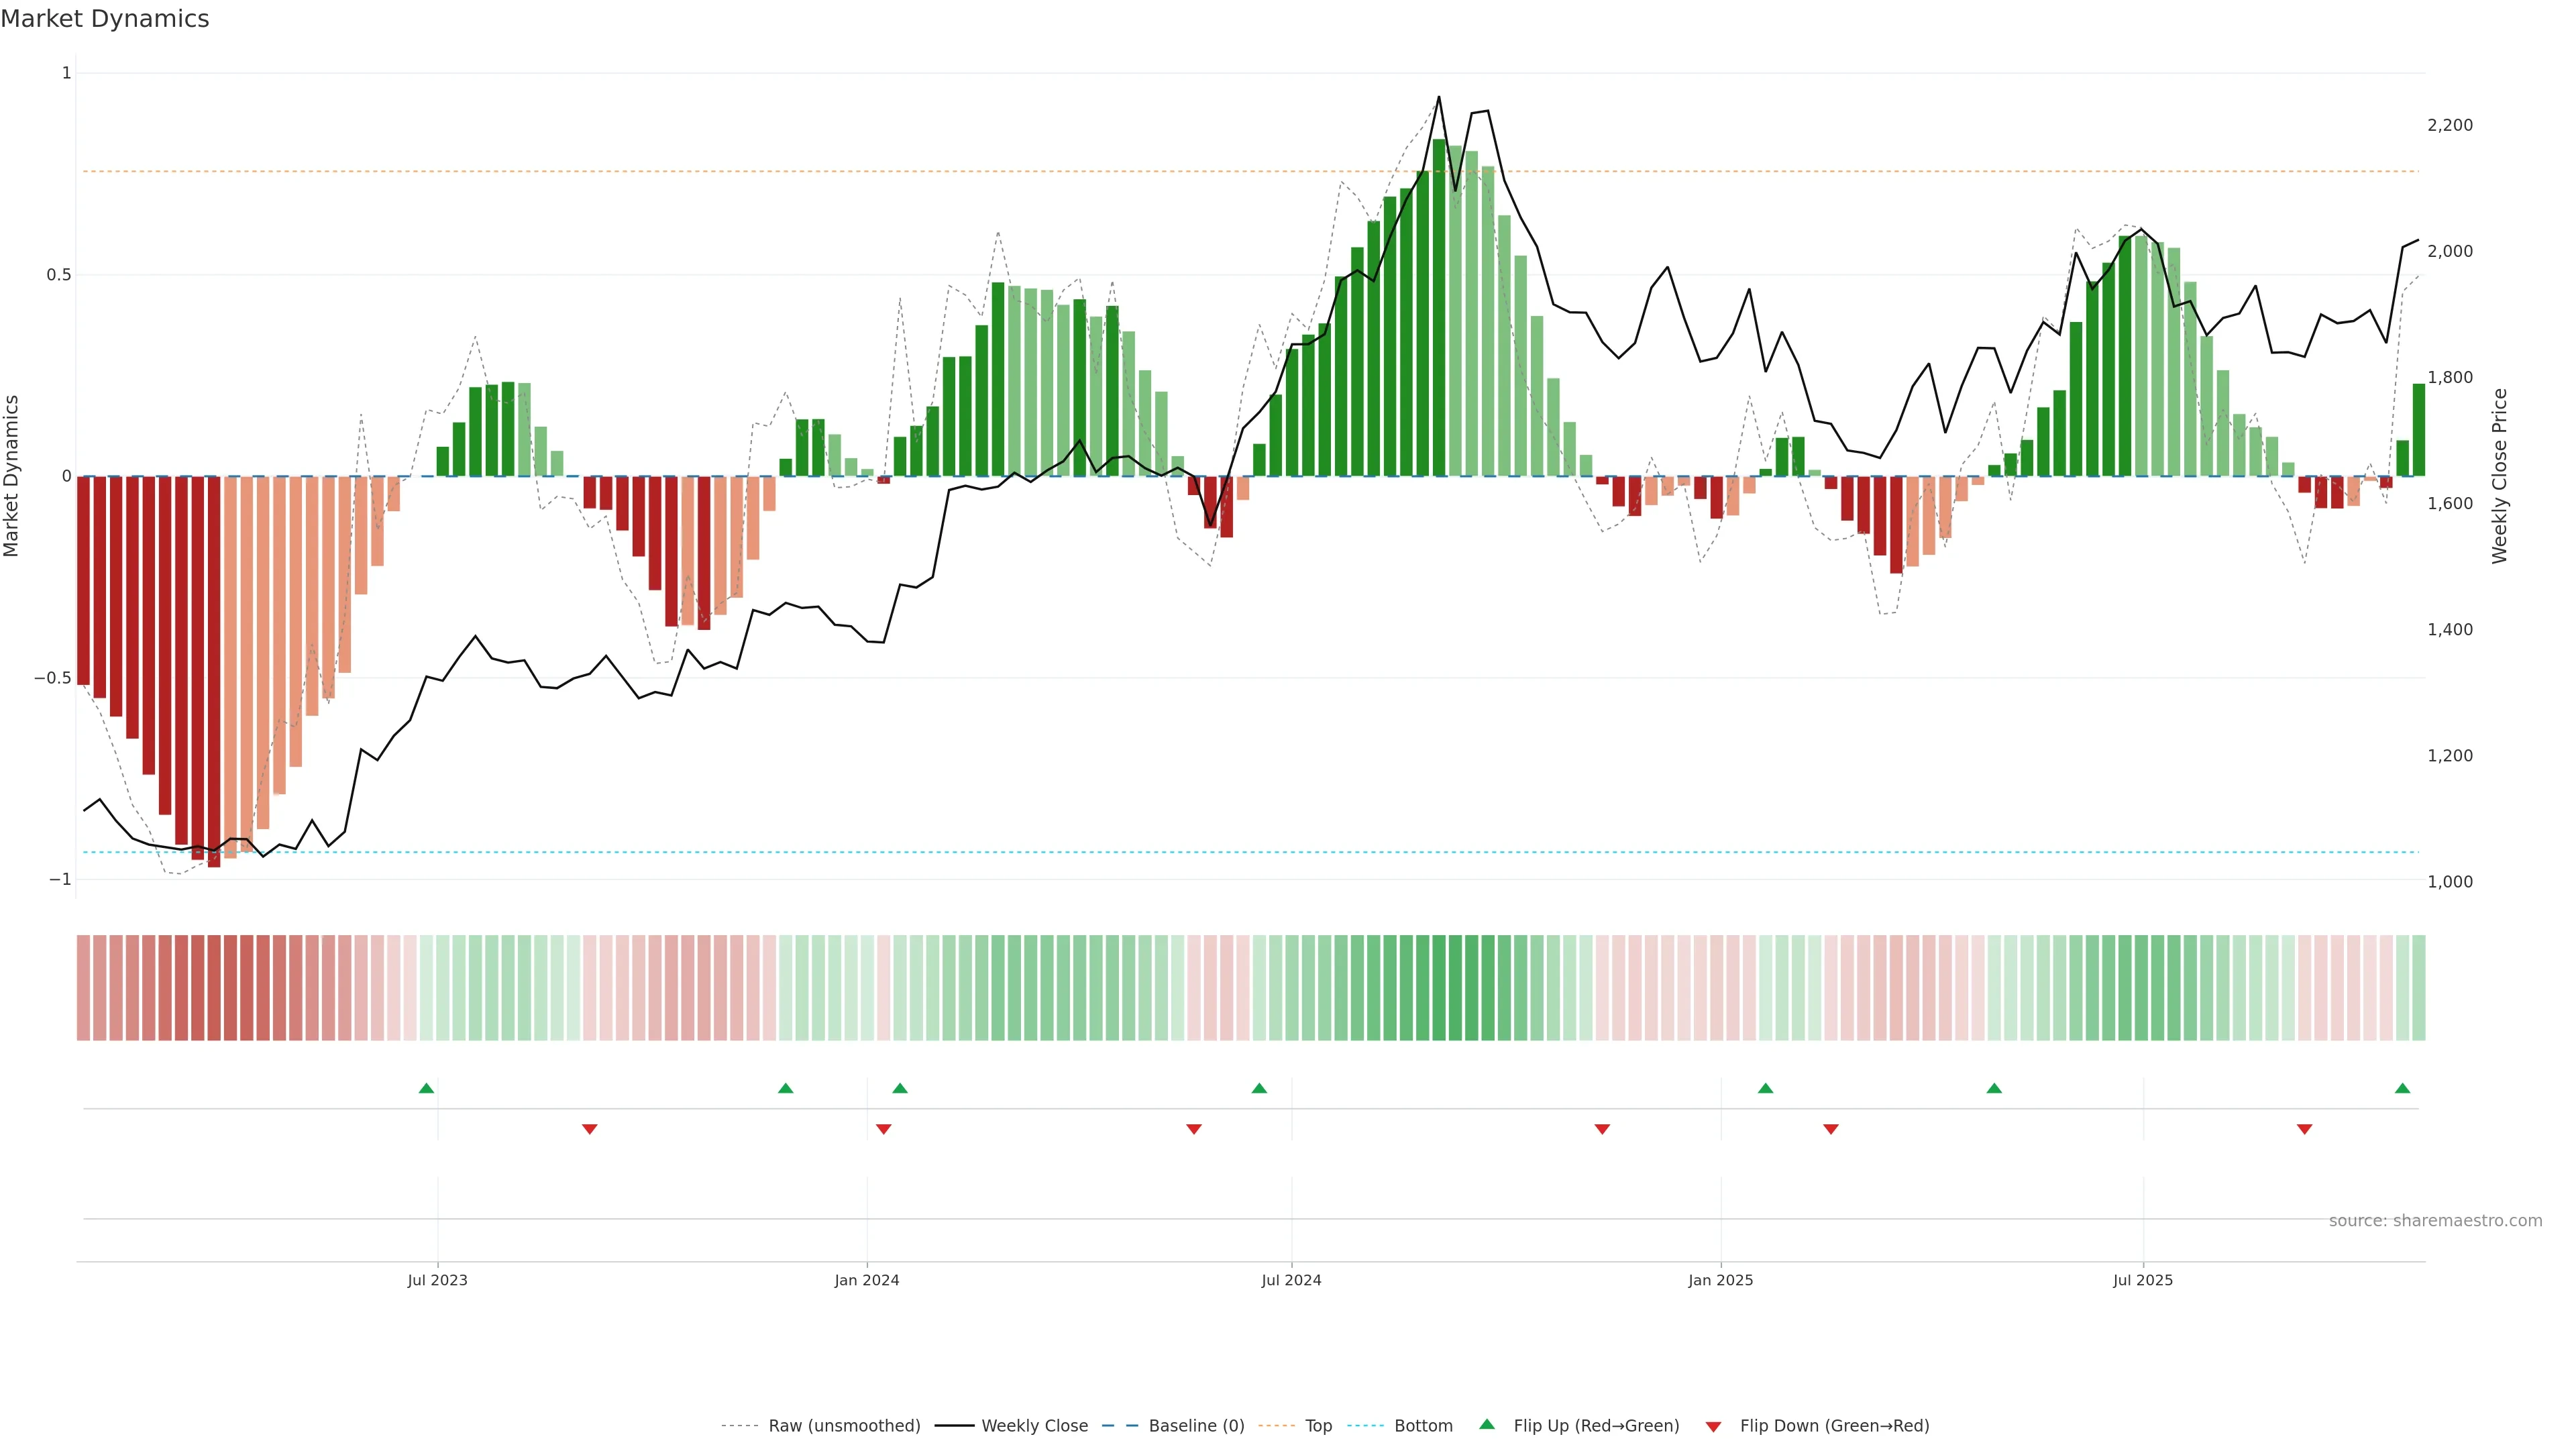Click the Market Dynamics chart title

pyautogui.click(x=105, y=19)
